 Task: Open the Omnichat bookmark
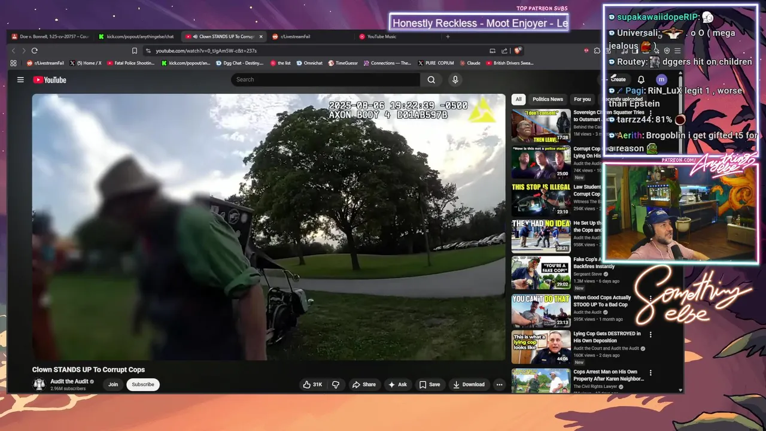point(309,63)
